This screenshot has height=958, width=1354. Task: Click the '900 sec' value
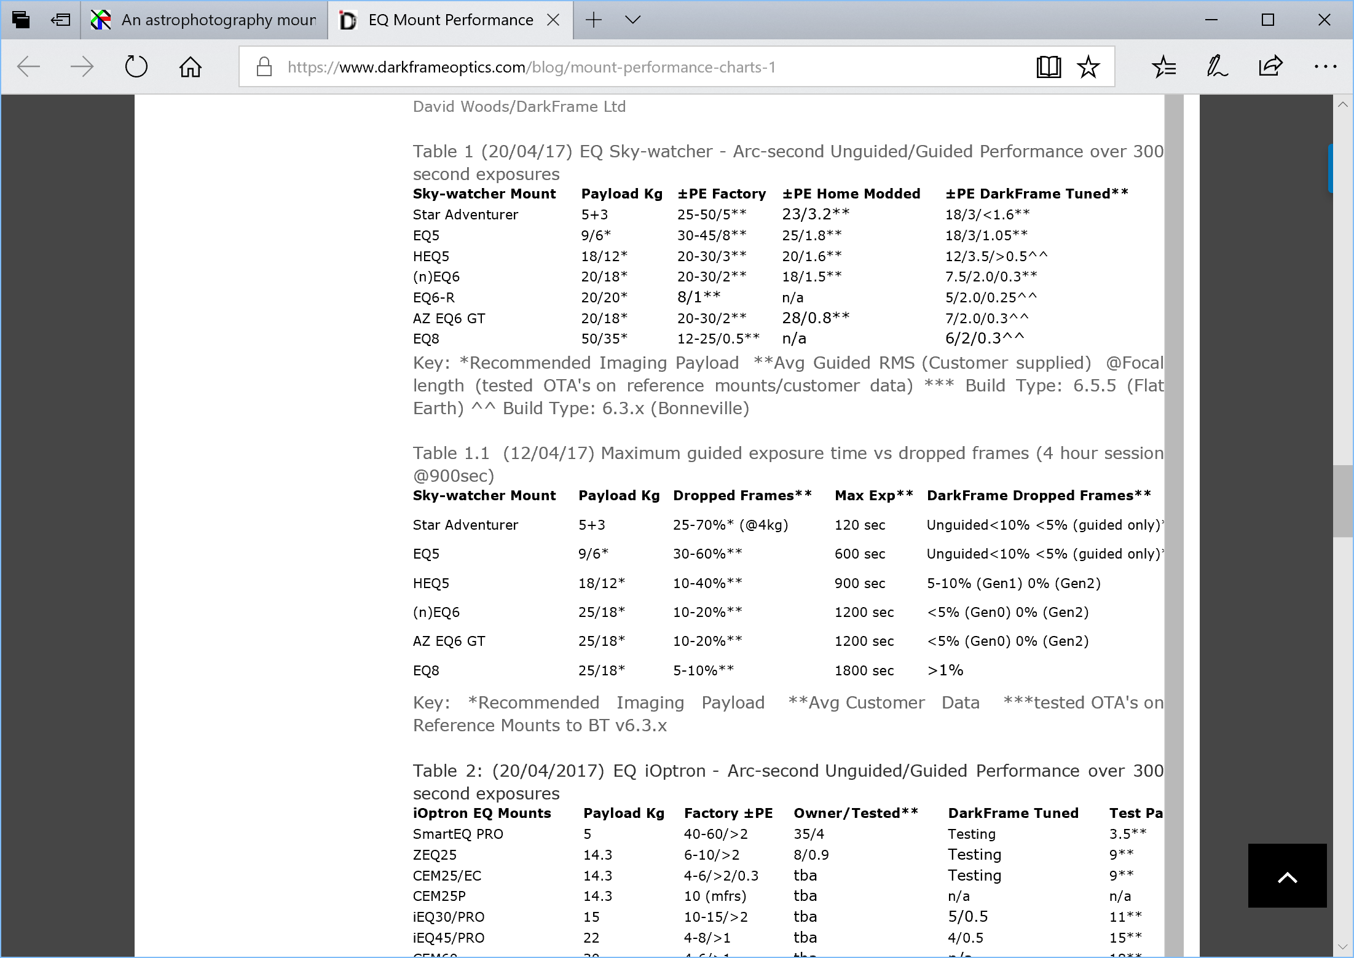pyautogui.click(x=860, y=583)
